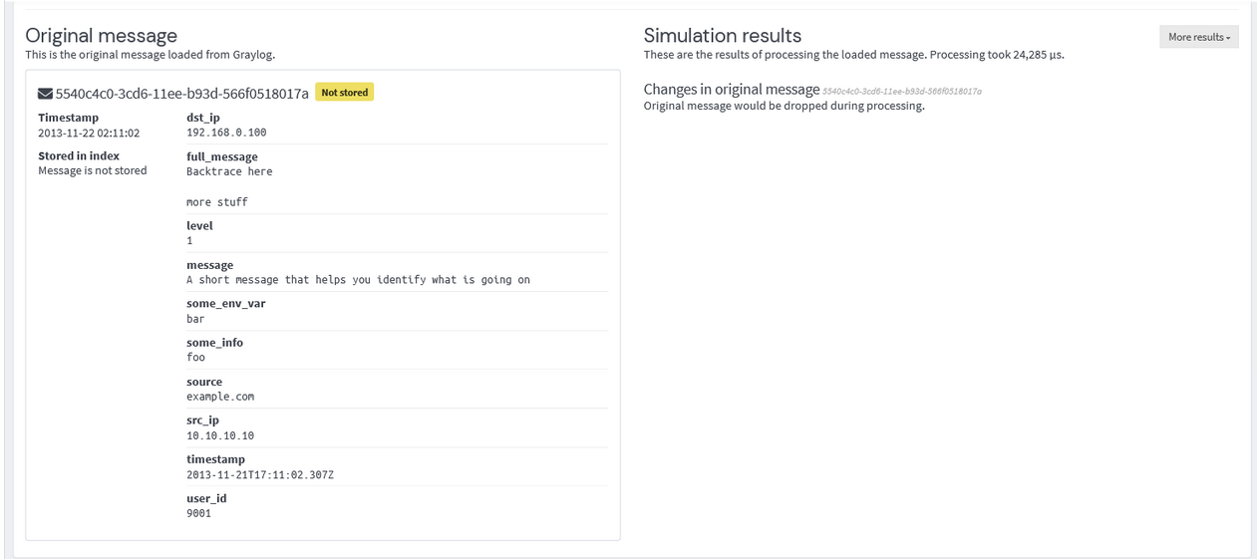Click the some_info field label
Screen dimensions: 1257x559
pyautogui.click(x=214, y=343)
